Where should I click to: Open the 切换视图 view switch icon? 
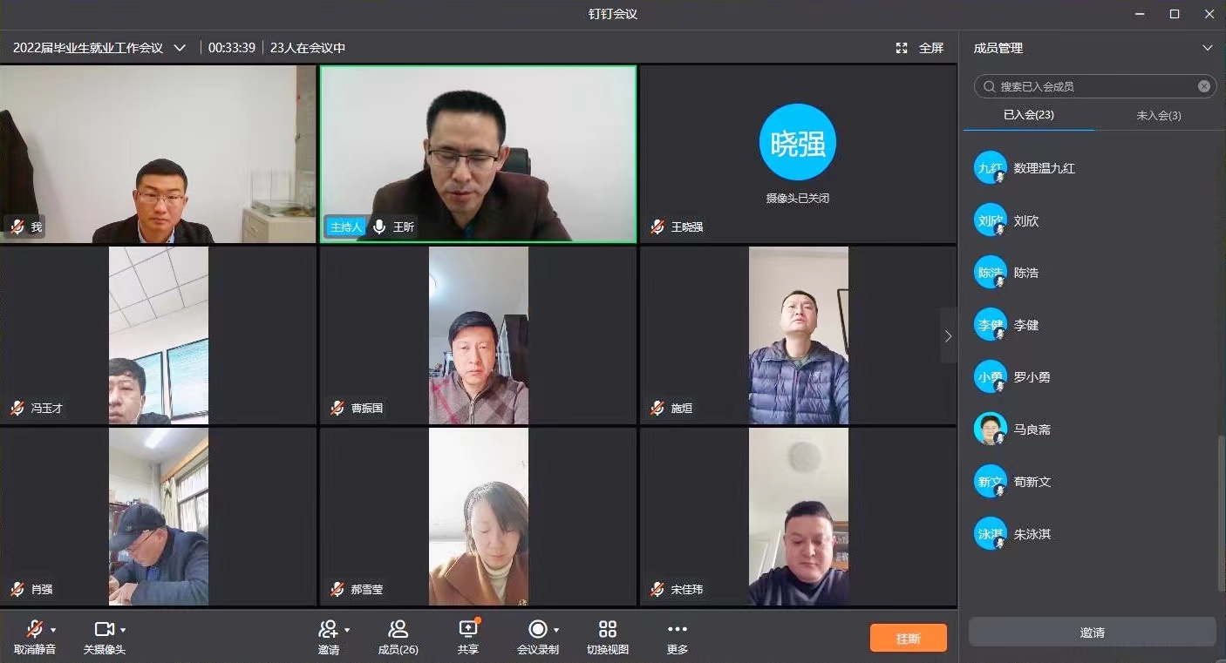point(607,629)
